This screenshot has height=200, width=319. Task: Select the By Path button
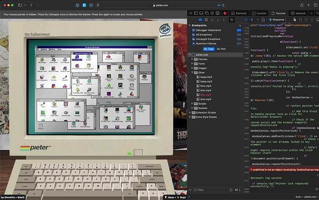click(221, 49)
